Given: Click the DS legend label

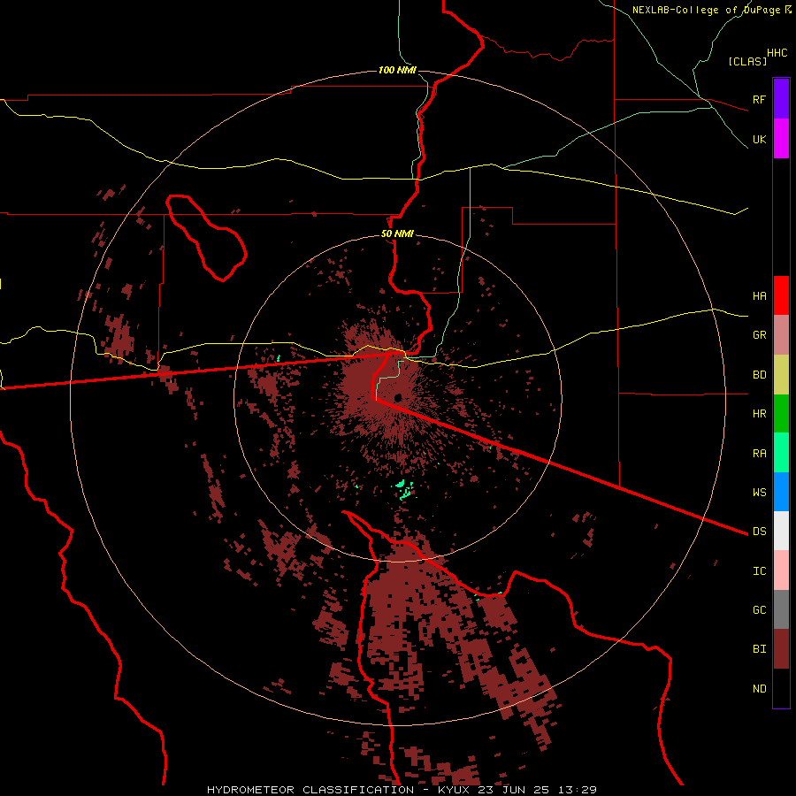Looking at the screenshot, I should 759,531.
